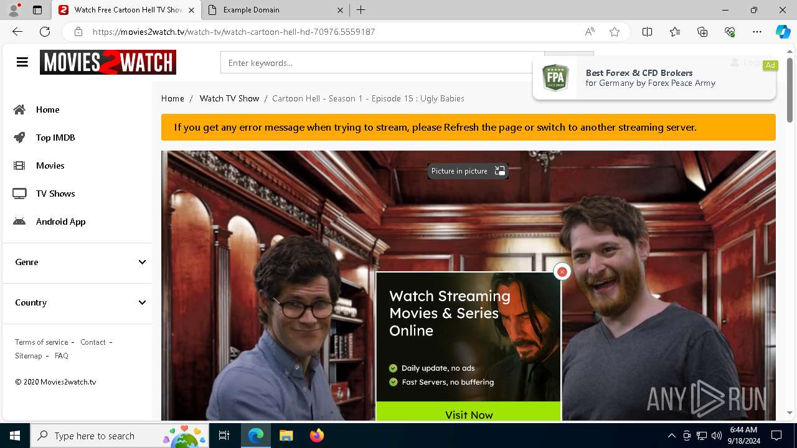Open Favorites list toolbar icon
Screen dimensions: 797x448
click(675, 32)
